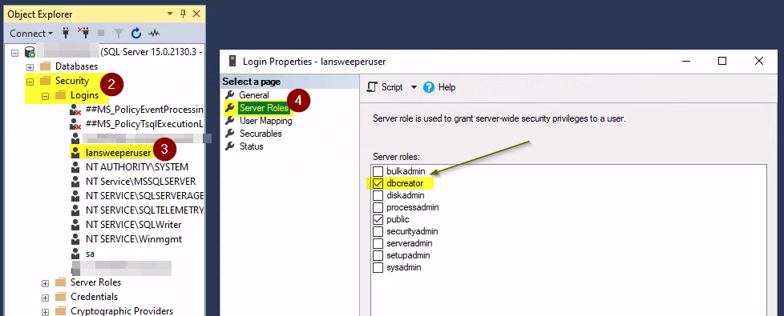Enable the serveradmin server role
The height and width of the screenshot is (316, 784).
pyautogui.click(x=378, y=244)
